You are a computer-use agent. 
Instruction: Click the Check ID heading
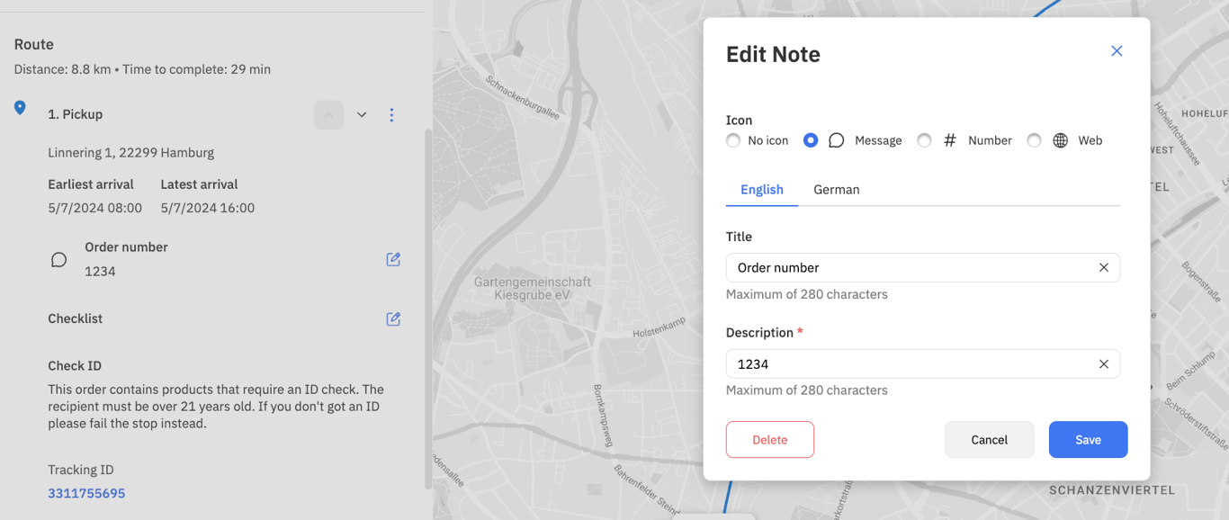(75, 366)
